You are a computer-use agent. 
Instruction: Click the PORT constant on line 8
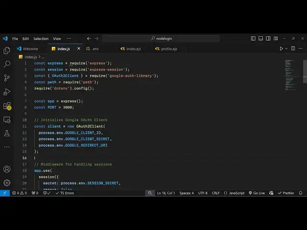point(52,107)
